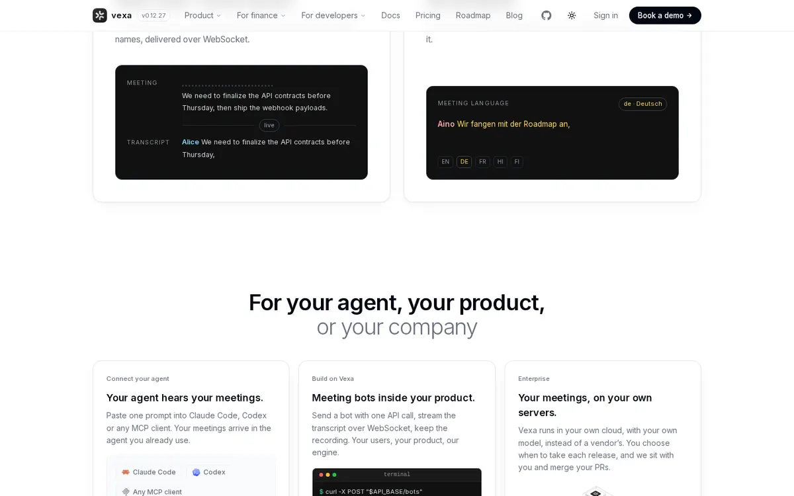Click the live indicator badge

click(269, 126)
